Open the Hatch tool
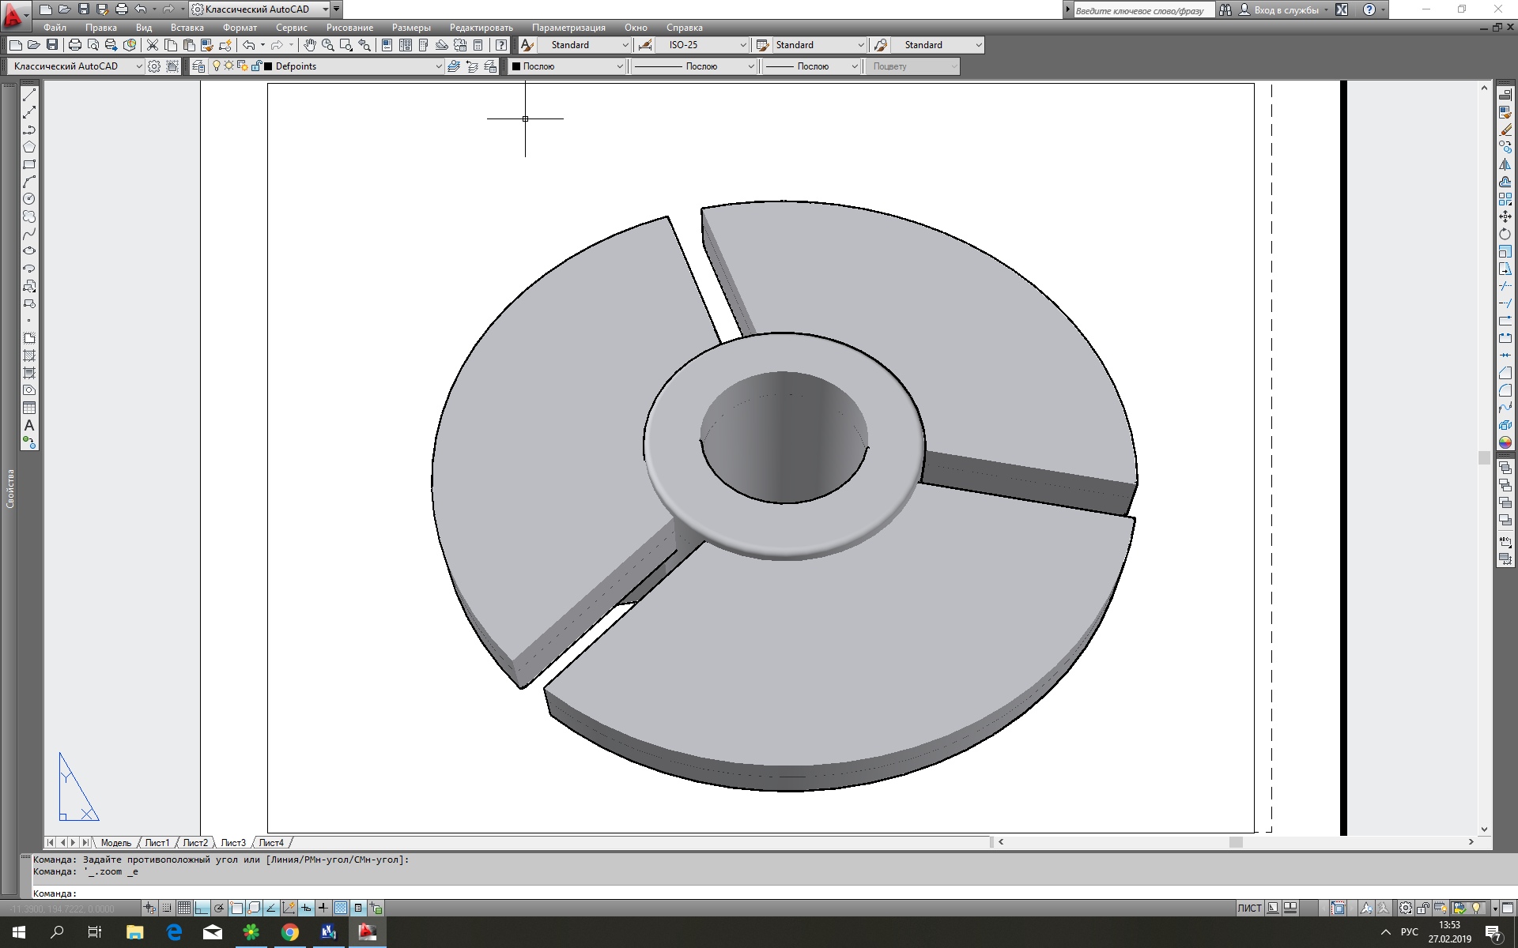Image resolution: width=1518 pixels, height=948 pixels. (x=29, y=355)
